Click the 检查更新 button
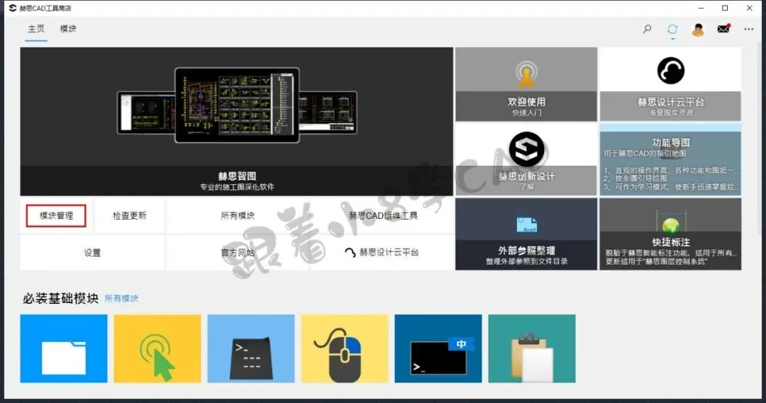This screenshot has width=766, height=403. click(130, 215)
